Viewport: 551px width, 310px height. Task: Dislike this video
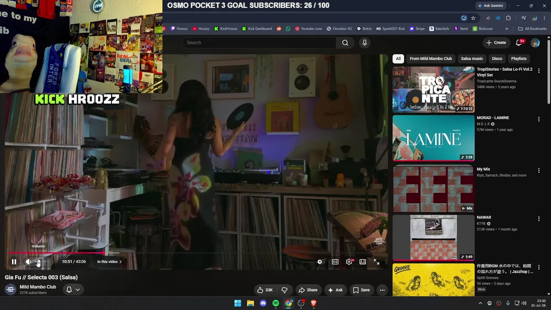point(284,290)
